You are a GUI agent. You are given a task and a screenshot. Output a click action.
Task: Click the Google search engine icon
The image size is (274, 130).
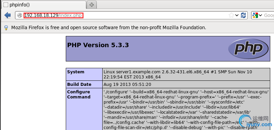click(x=255, y=15)
